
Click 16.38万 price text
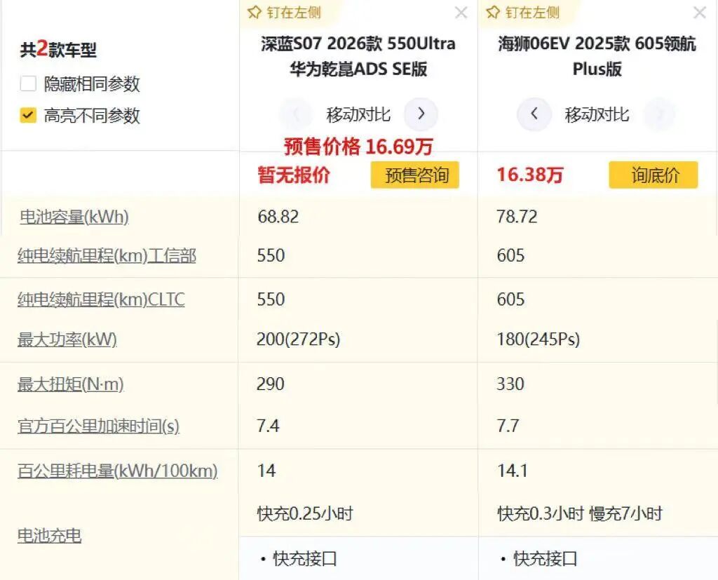pos(530,175)
